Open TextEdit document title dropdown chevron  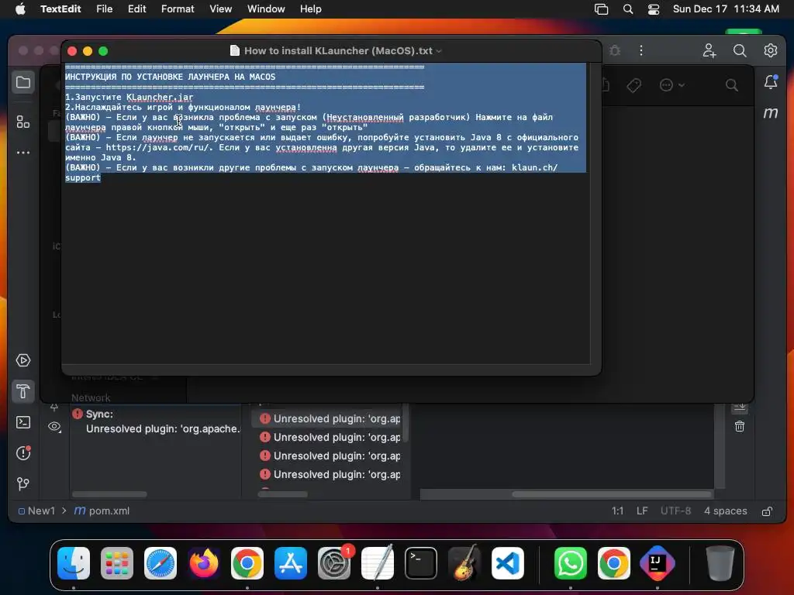tap(439, 51)
